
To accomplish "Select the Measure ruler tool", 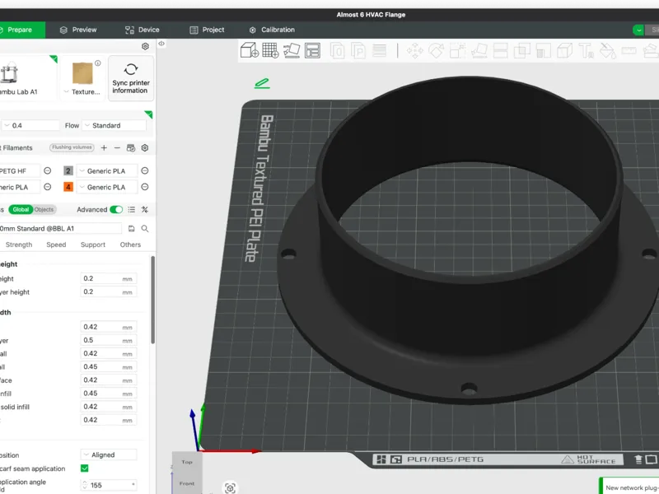I will pyautogui.click(x=629, y=51).
